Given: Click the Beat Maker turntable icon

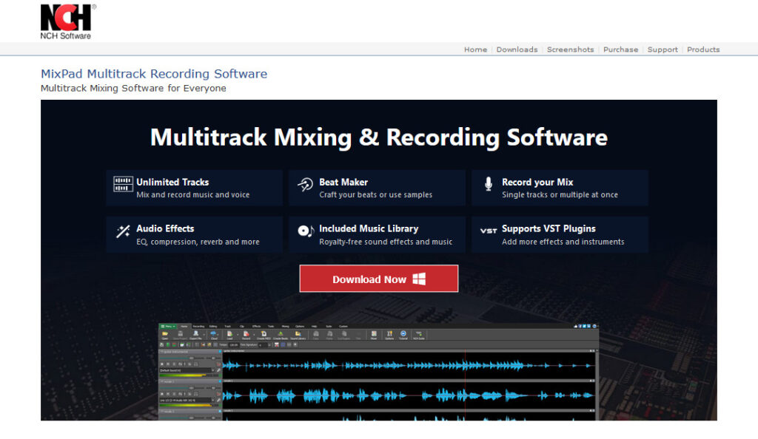Looking at the screenshot, I should click(x=306, y=184).
